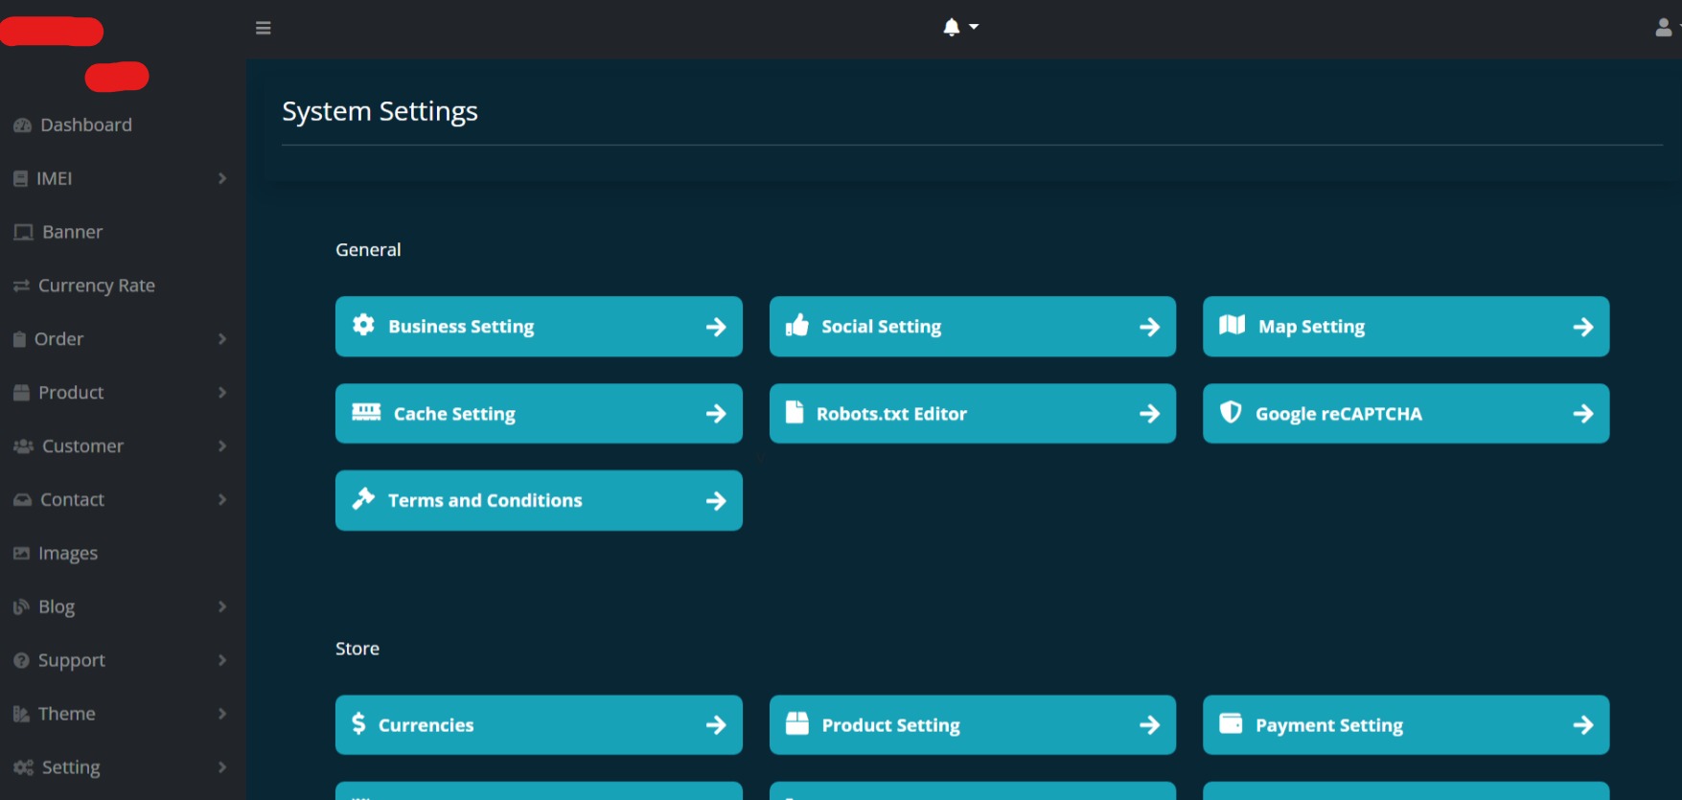Open the Map Setting card
This screenshot has width=1682, height=800.
coord(1406,327)
